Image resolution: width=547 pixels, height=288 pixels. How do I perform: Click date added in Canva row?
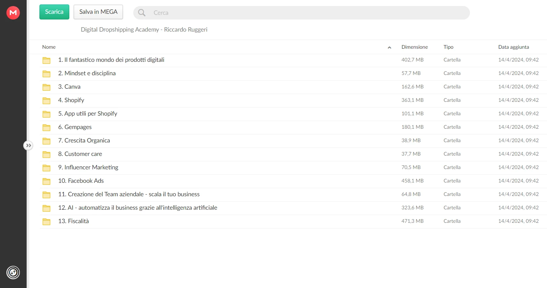pyautogui.click(x=518, y=87)
